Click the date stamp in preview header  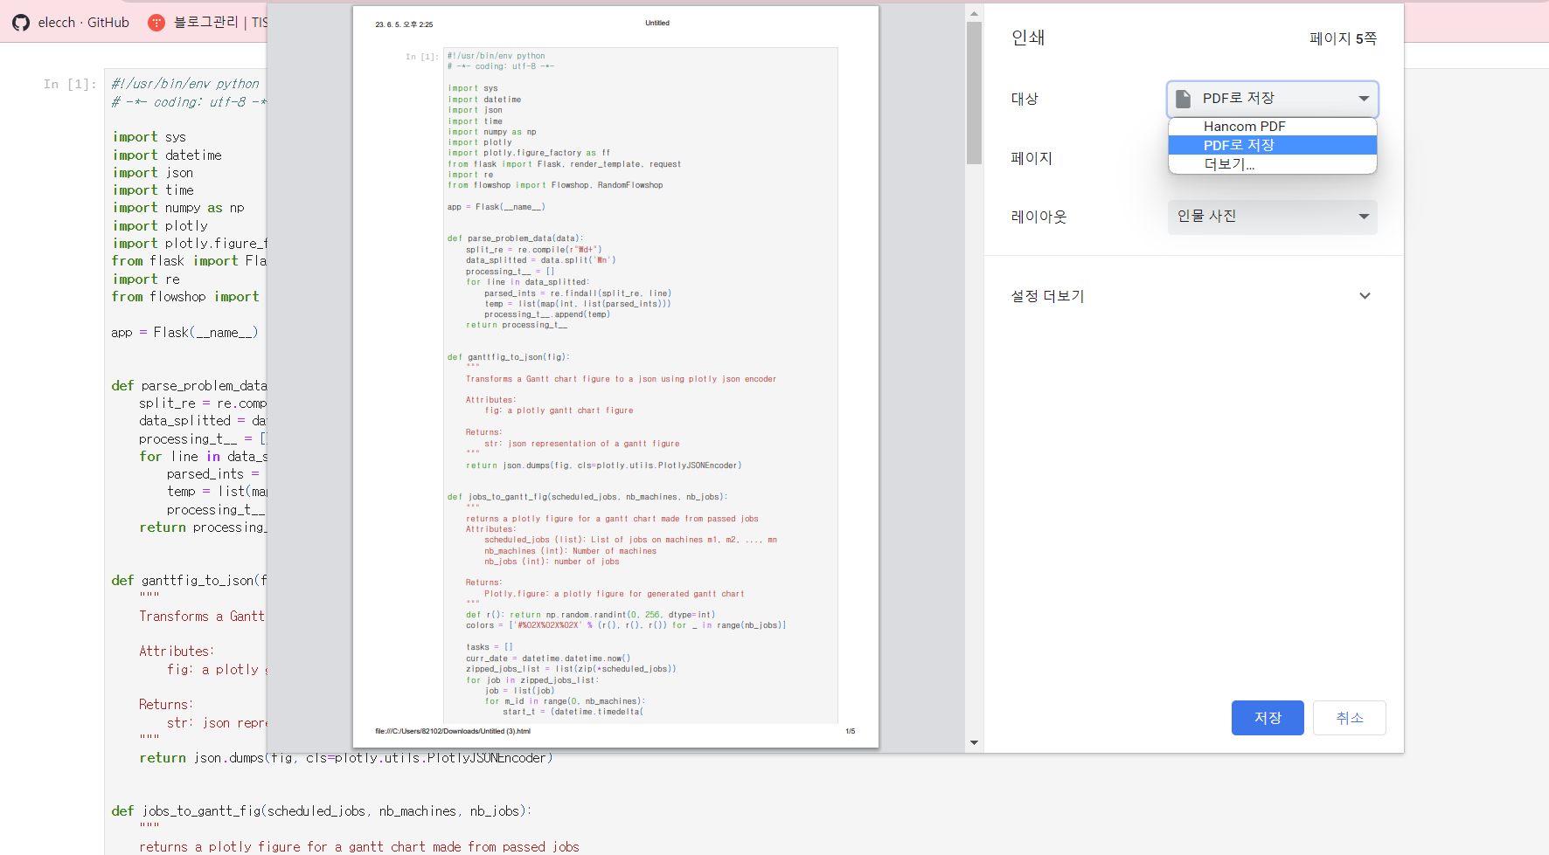[x=404, y=24]
